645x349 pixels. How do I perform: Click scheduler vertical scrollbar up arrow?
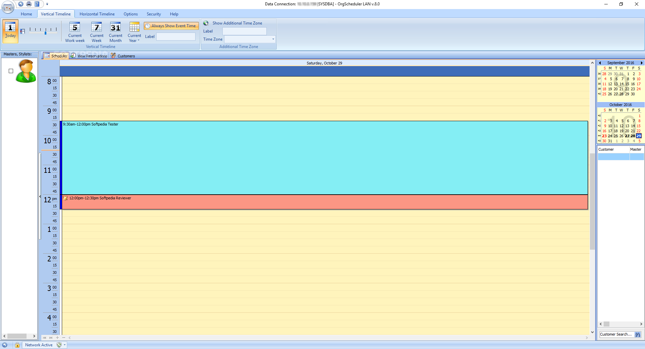point(592,63)
